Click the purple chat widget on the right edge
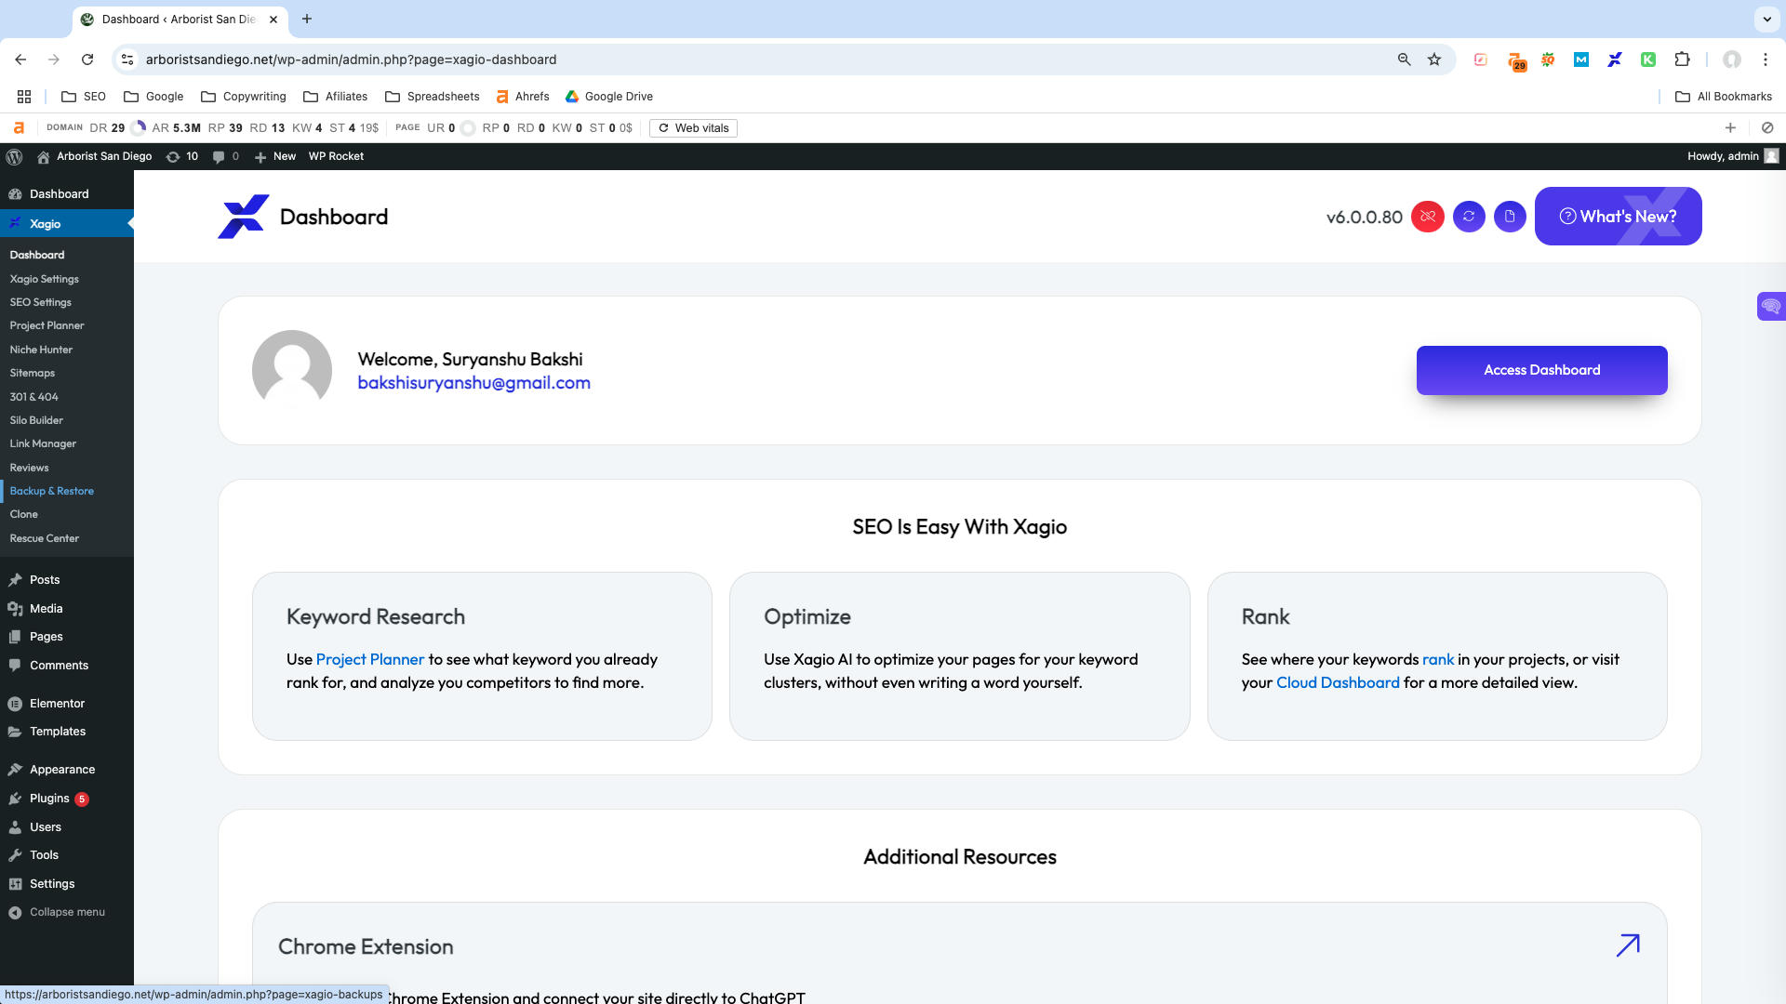The width and height of the screenshot is (1786, 1004). point(1771,306)
